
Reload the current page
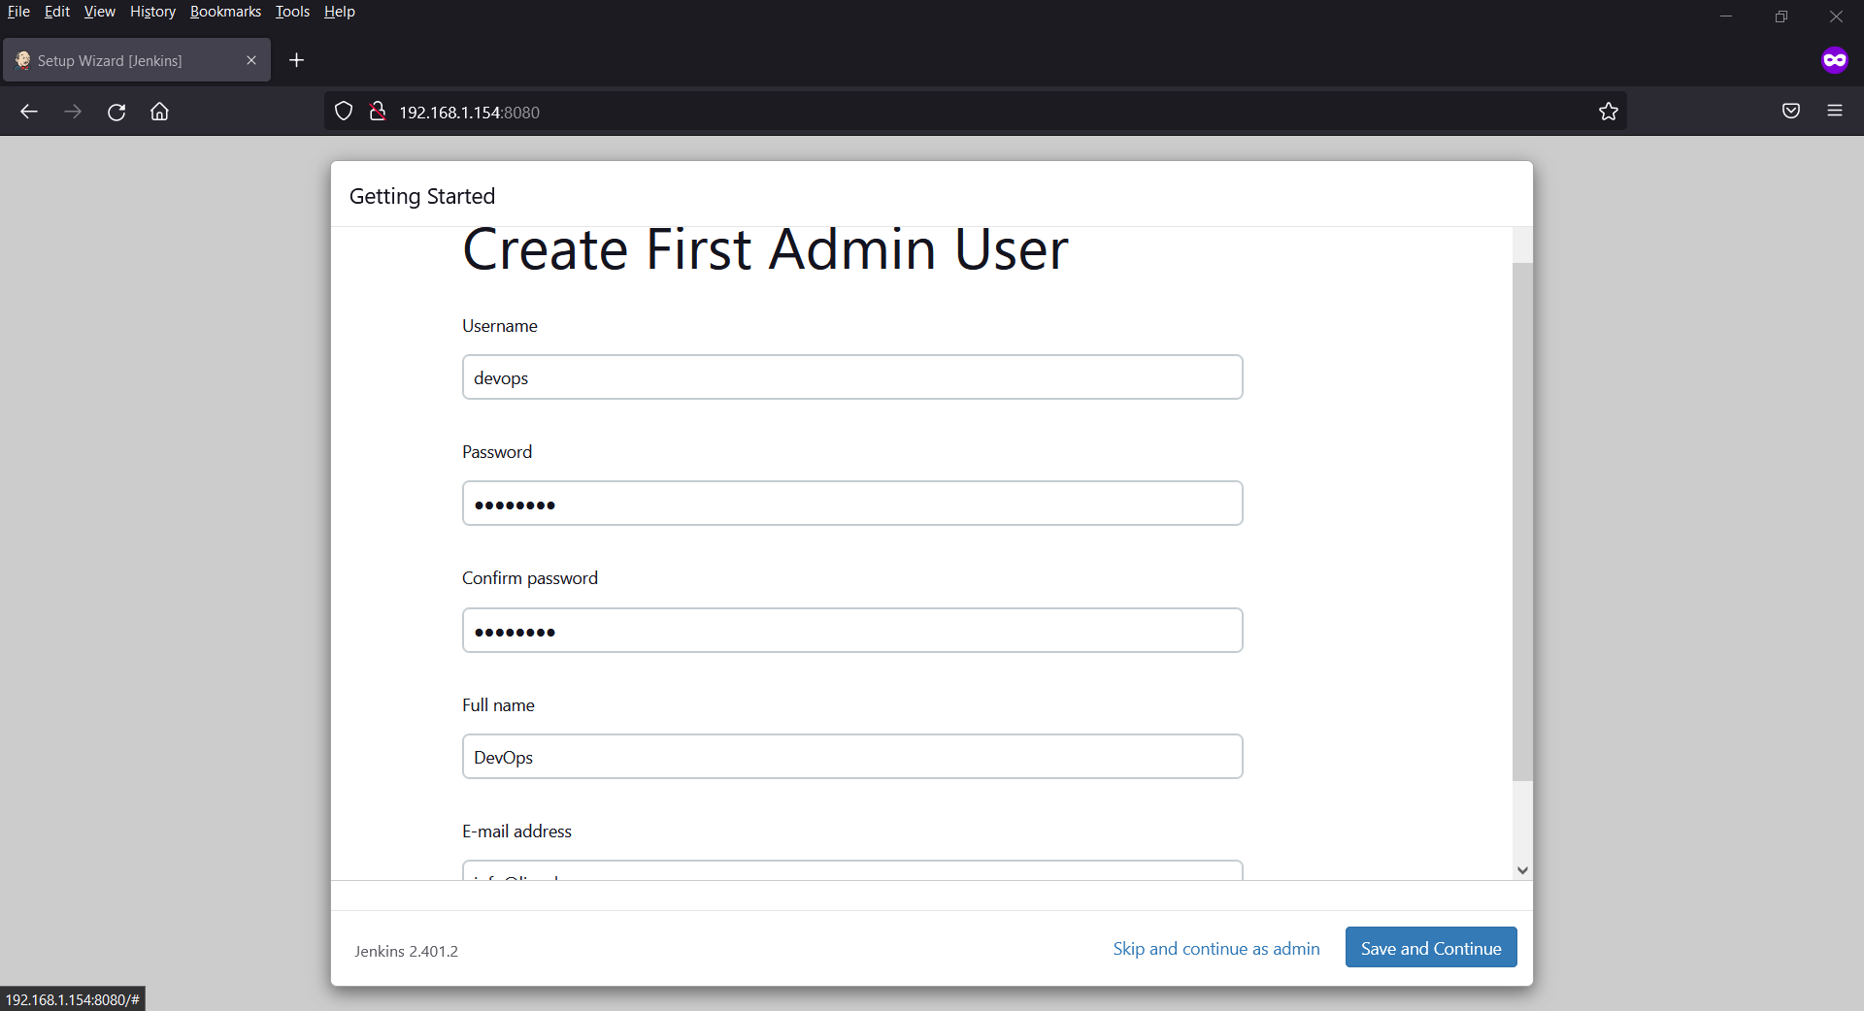point(116,112)
